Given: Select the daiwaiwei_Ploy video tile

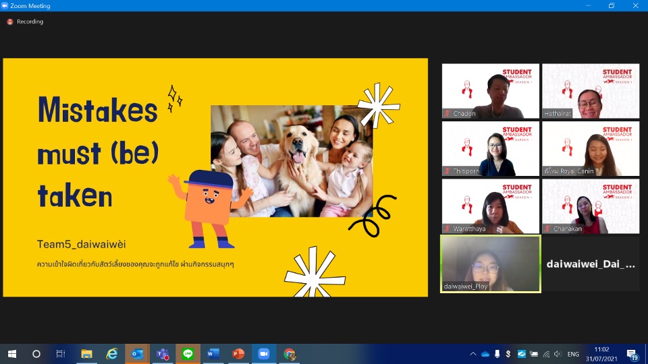Looking at the screenshot, I should [x=491, y=264].
